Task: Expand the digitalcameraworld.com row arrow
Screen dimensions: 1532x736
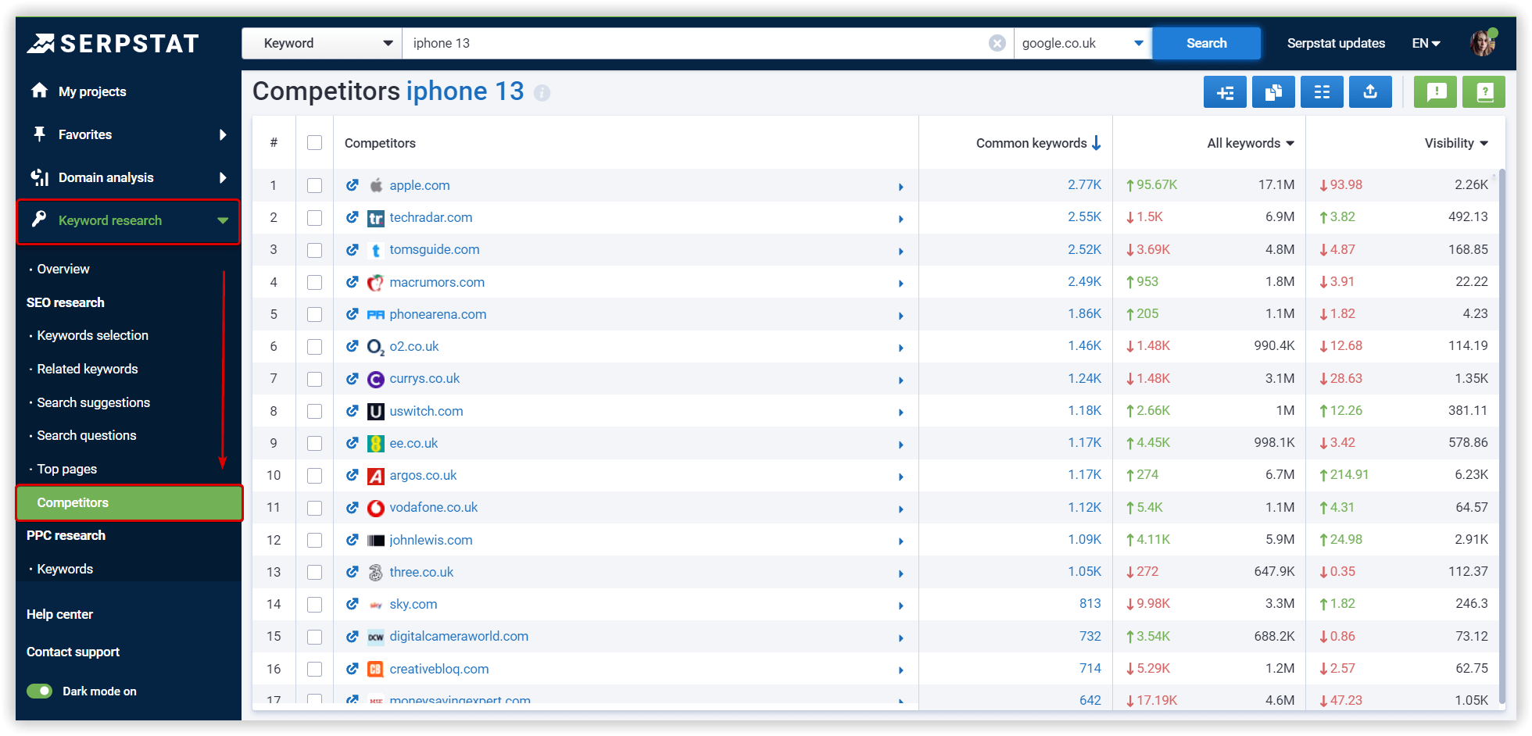Action: pos(901,638)
